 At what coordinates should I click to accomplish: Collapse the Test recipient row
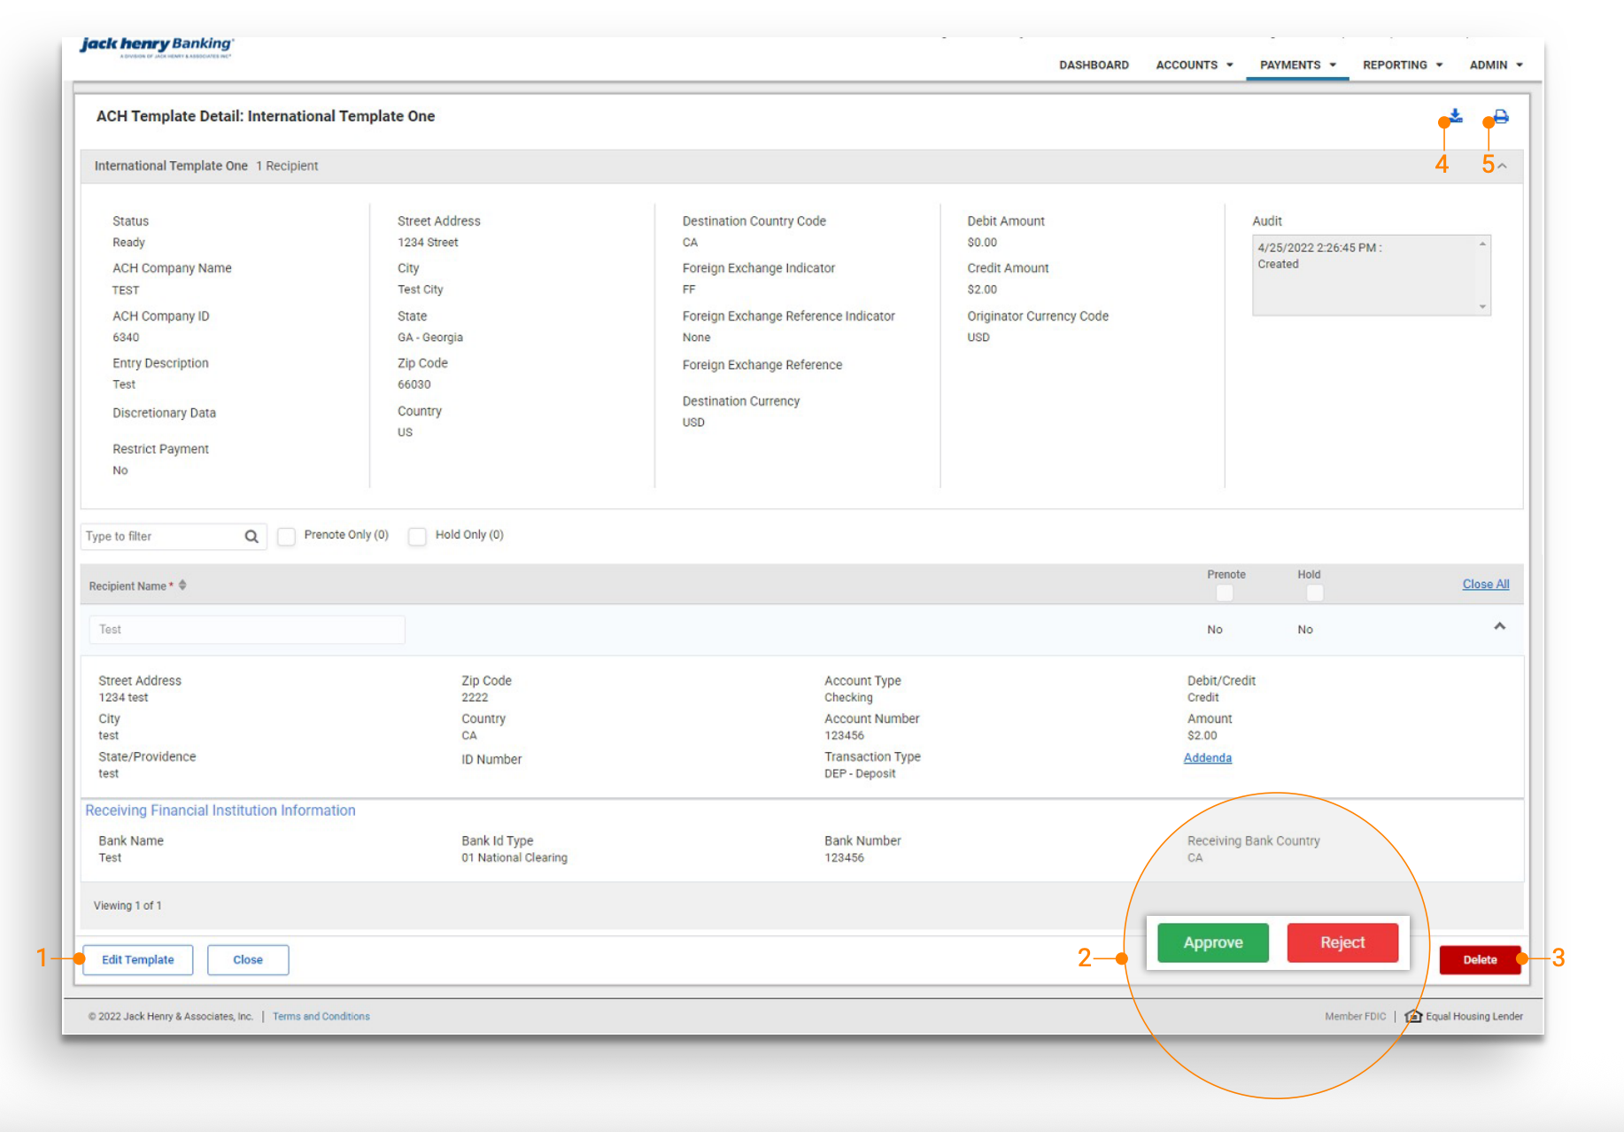point(1499,627)
